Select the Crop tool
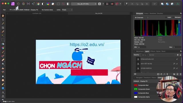The image size is (183, 103). [x=3, y=28]
